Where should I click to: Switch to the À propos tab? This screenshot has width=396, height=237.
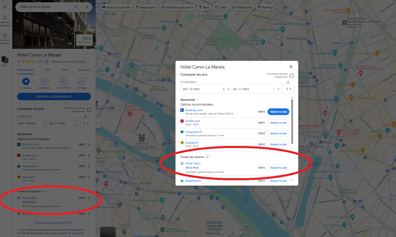(x=84, y=70)
